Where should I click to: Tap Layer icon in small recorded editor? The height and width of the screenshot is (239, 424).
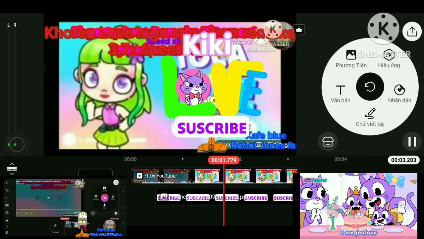[x=96, y=198]
